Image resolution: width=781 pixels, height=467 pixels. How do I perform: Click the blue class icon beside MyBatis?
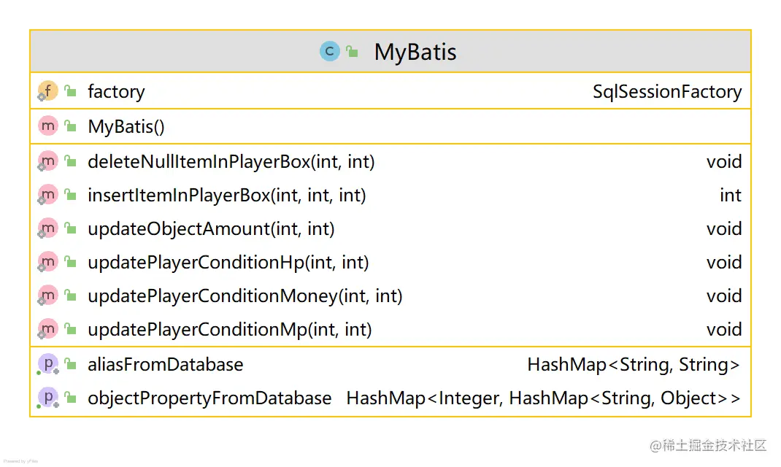pos(329,51)
